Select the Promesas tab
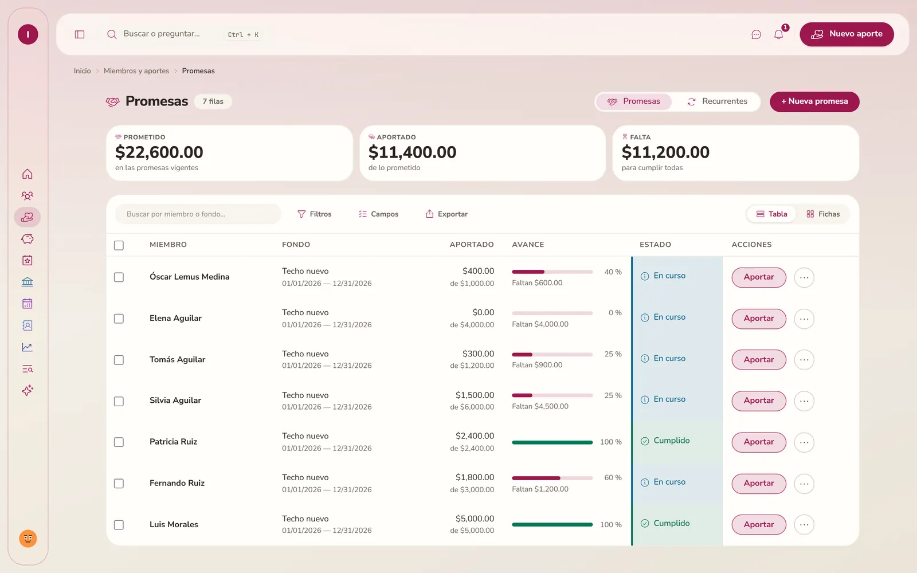 634,101
